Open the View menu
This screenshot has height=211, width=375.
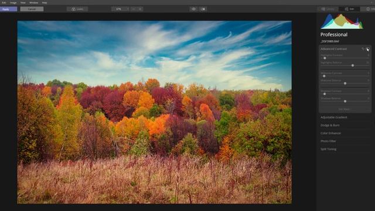[x=23, y=2]
